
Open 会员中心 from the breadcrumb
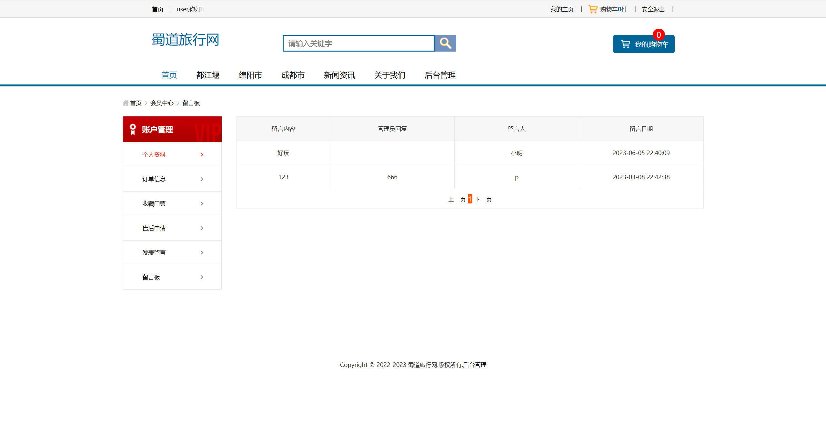(x=162, y=103)
